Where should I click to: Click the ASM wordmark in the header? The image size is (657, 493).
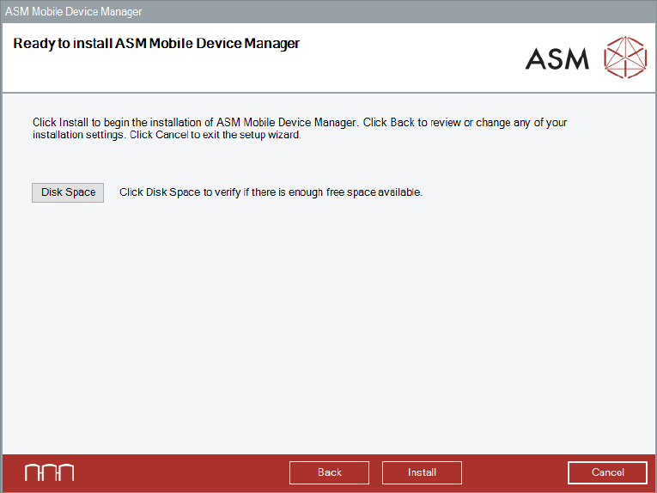557,58
